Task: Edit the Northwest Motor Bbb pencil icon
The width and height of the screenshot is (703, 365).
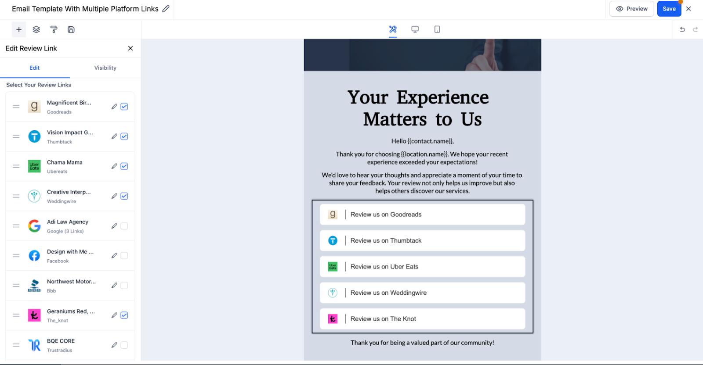Action: coord(114,286)
